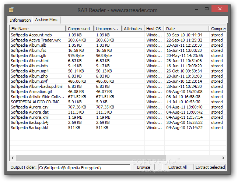Sort by the Date column header
This screenshot has height=182, width=238.
(186, 29)
